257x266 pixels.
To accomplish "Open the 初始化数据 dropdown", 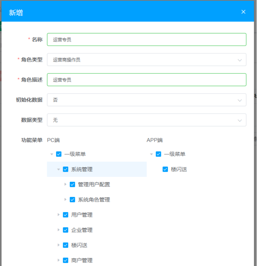I will click(146, 100).
